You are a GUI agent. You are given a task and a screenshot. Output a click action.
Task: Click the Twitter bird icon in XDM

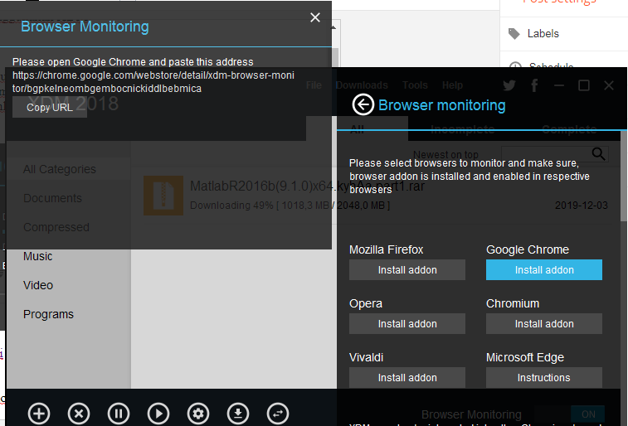click(x=509, y=85)
